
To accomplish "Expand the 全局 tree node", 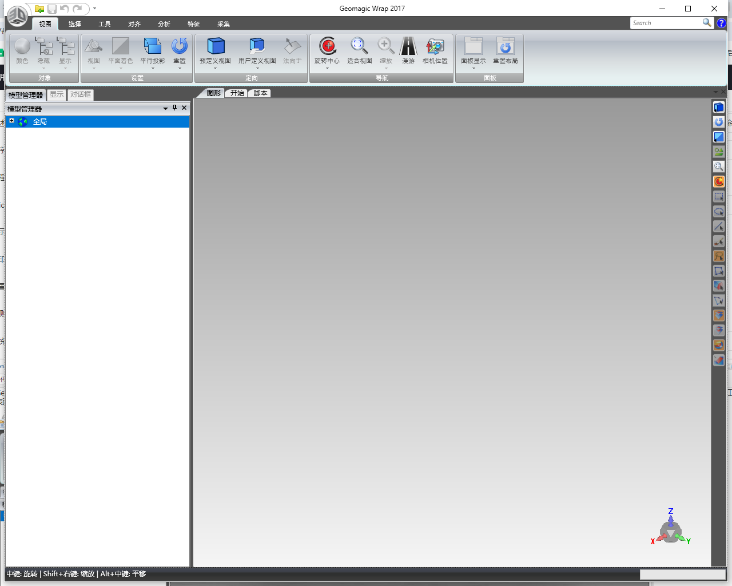I will tap(11, 121).
